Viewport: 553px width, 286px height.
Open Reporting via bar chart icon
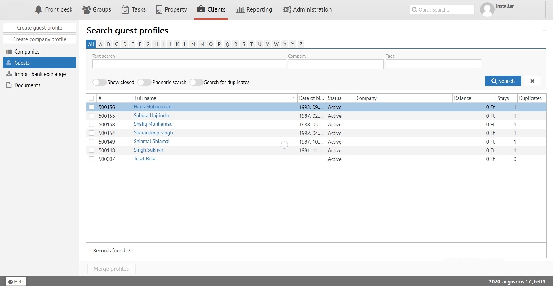tap(240, 9)
